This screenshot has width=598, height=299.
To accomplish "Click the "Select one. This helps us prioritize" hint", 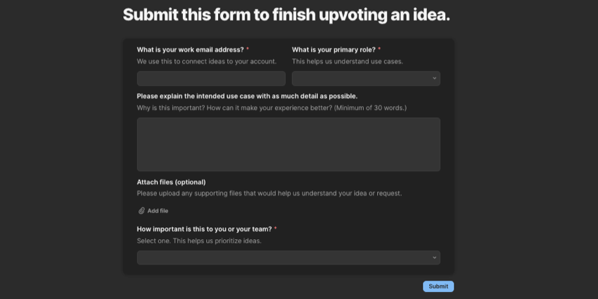I will (x=199, y=241).
